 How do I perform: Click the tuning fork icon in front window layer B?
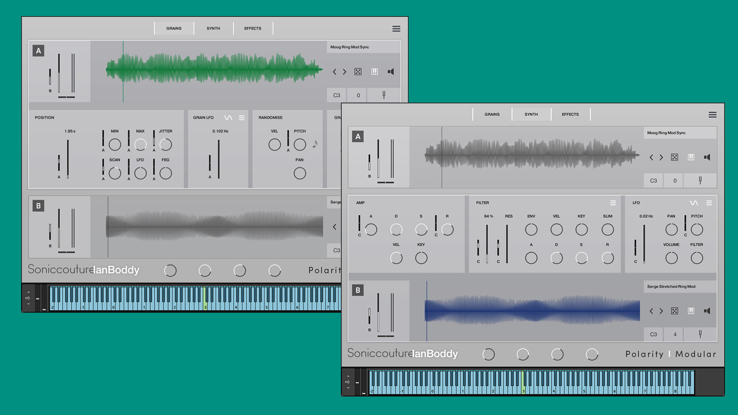point(700,334)
